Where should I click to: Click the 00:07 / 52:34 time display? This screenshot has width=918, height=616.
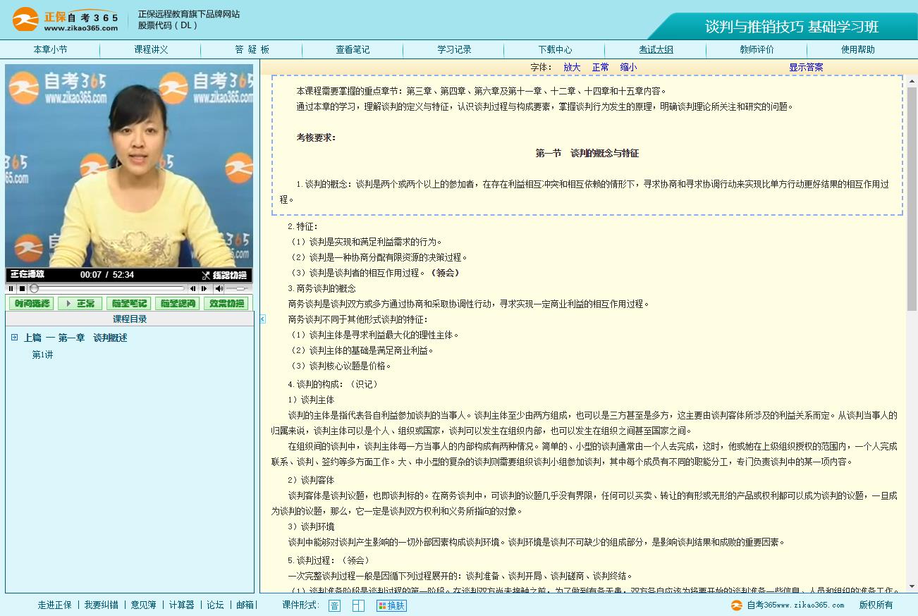click(x=107, y=275)
